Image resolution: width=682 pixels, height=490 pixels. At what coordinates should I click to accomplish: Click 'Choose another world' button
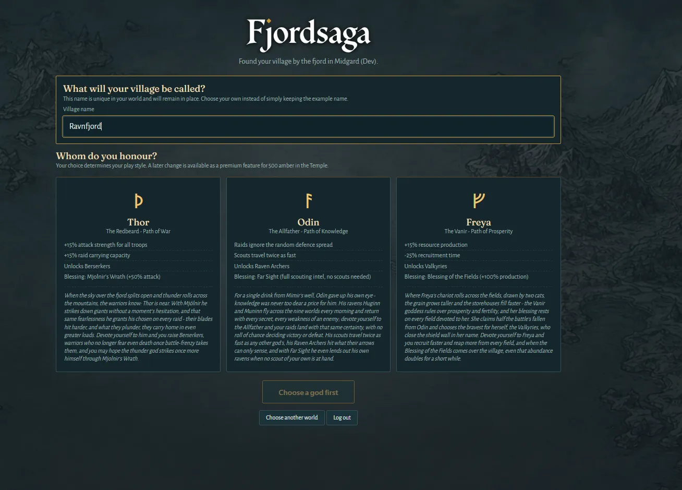(291, 417)
